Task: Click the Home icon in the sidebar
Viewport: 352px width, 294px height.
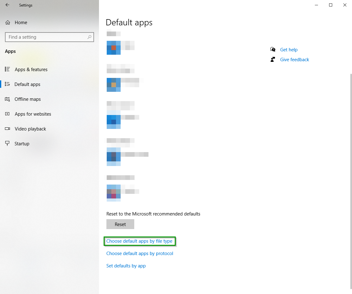Action: (8, 23)
